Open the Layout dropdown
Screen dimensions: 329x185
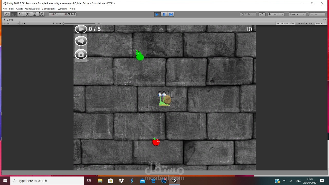(x=316, y=14)
